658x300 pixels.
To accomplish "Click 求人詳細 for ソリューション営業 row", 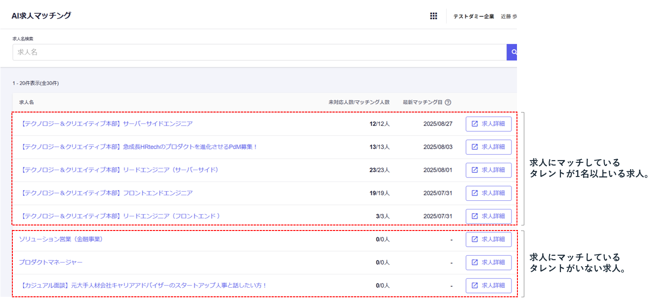I will click(x=488, y=239).
